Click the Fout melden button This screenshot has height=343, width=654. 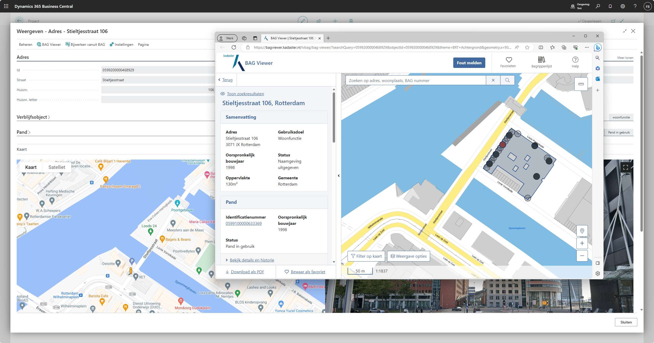[x=469, y=63]
